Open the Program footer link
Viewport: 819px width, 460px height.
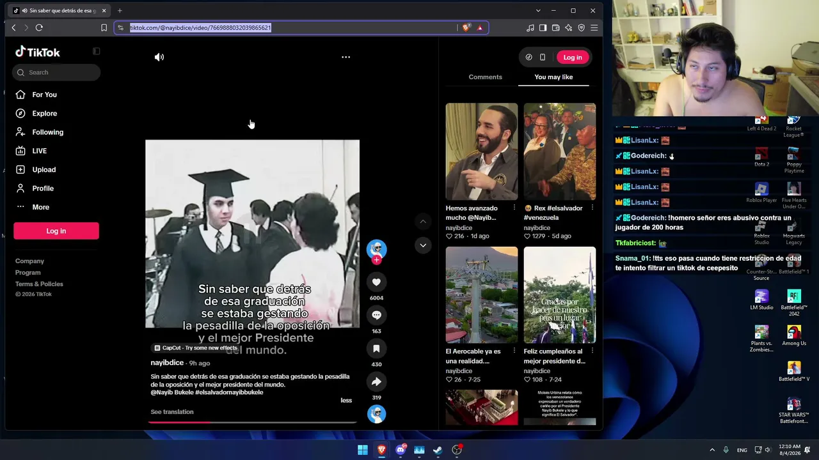tap(28, 272)
